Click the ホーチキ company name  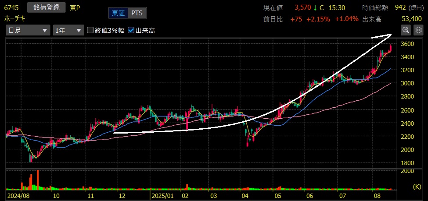point(15,19)
